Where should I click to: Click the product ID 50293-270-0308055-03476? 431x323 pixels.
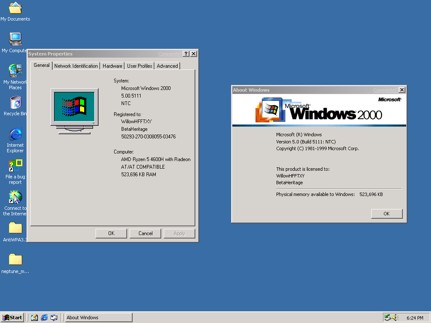pos(149,137)
